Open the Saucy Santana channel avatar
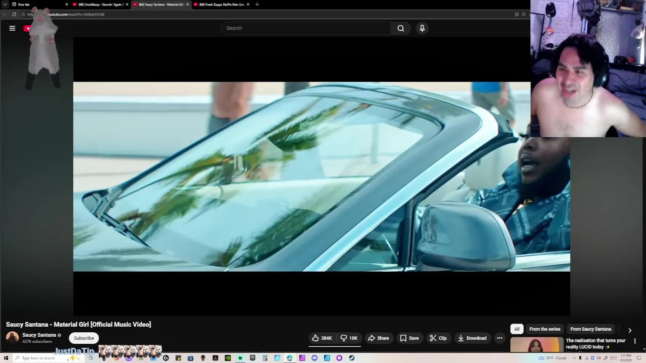Viewport: 646px width, 363px height. (12, 338)
